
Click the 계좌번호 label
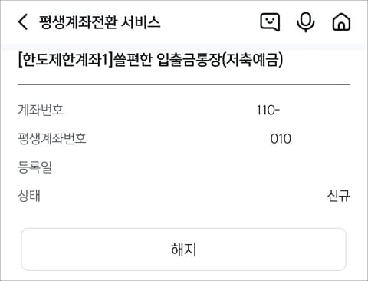click(x=41, y=110)
